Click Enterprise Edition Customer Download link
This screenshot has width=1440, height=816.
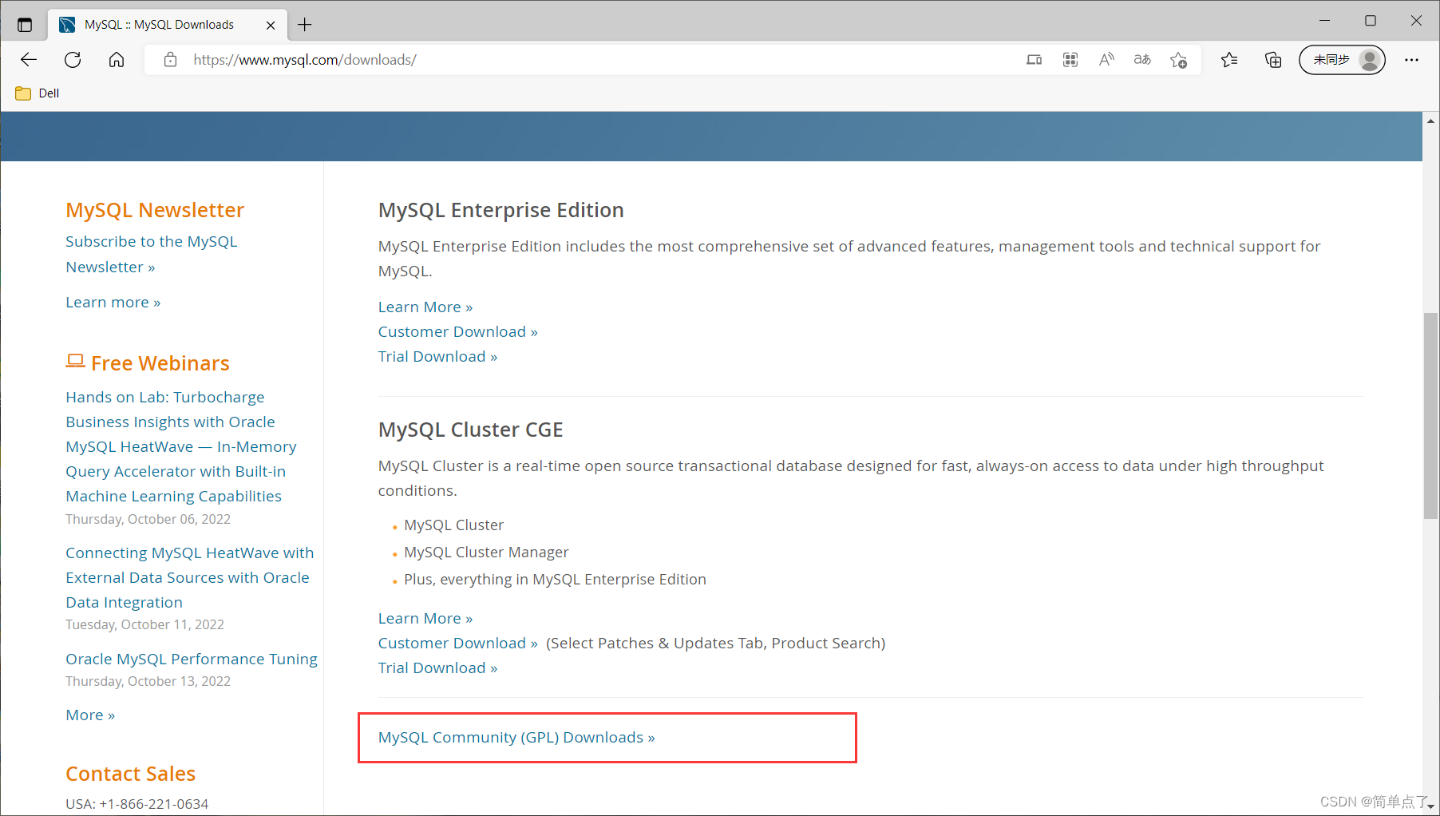click(x=458, y=332)
